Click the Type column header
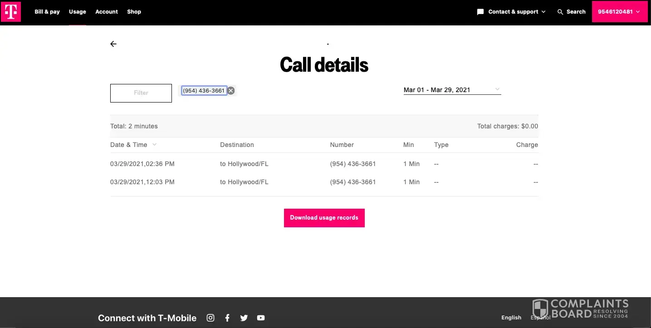This screenshot has width=651, height=328. coord(441,145)
